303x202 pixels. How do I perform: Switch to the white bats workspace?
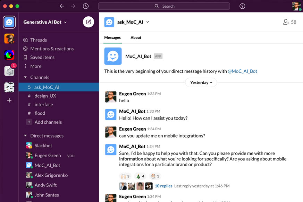[9, 87]
